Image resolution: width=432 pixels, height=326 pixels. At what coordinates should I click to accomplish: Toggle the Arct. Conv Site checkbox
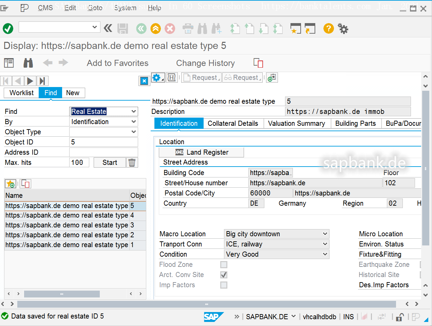[x=224, y=275]
